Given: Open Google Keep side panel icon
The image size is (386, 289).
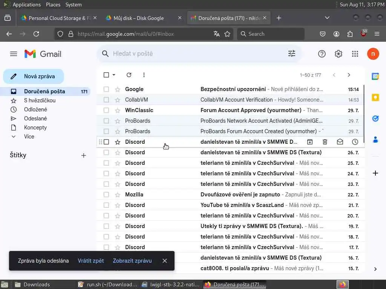Looking at the screenshot, I should (x=375, y=97).
